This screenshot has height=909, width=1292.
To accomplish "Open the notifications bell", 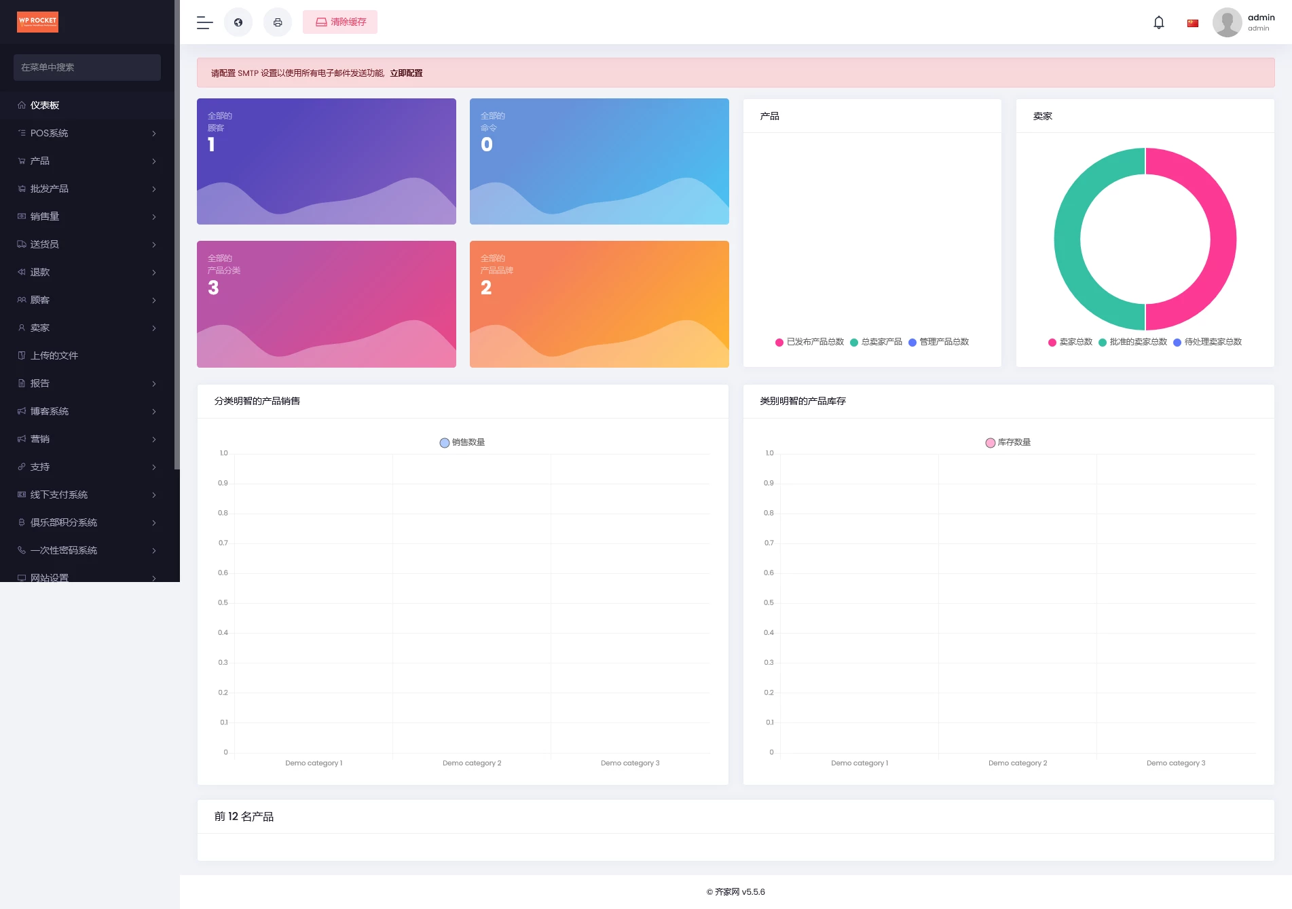I will [1158, 22].
